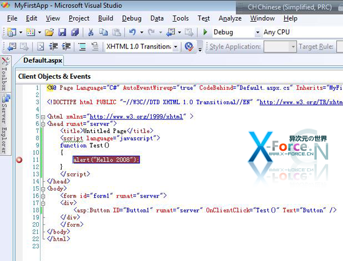Screen dimensions: 343x261
Task: Click Navigate Forward icon in top toolbar
Action: 189,33
